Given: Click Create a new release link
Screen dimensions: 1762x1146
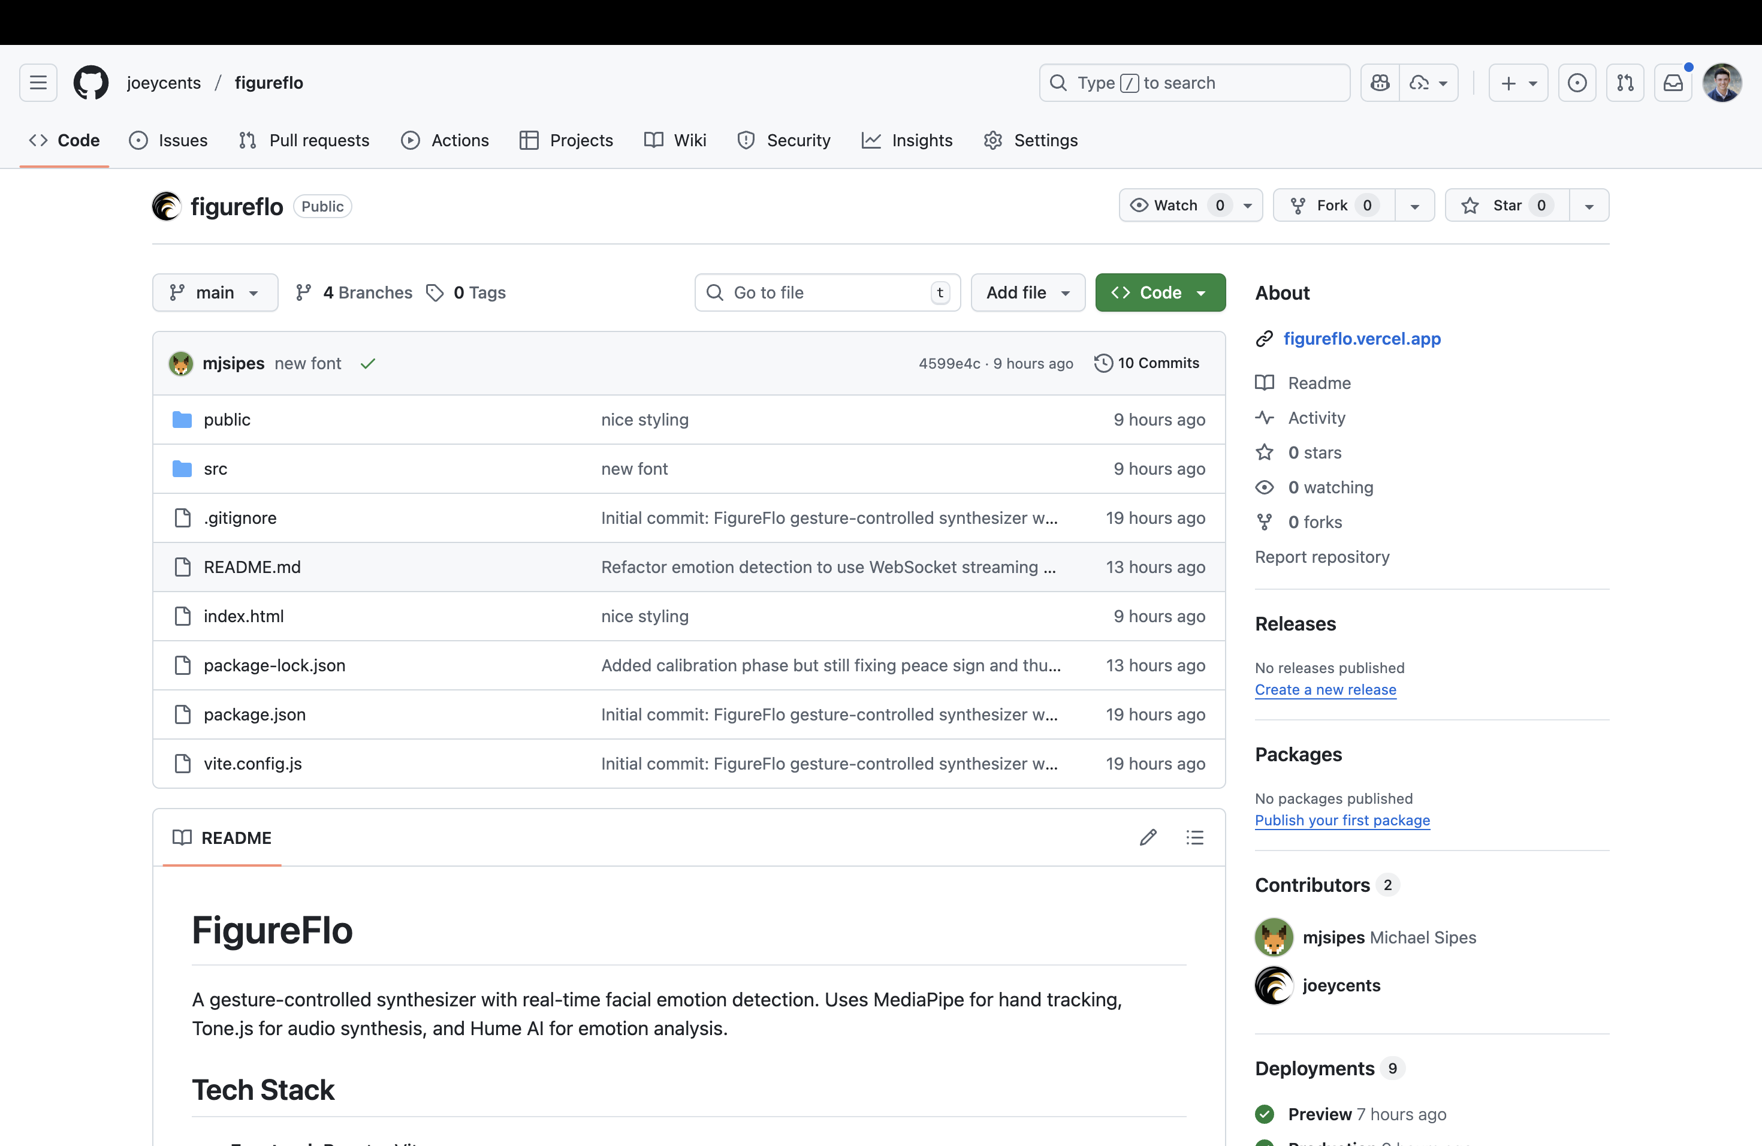Looking at the screenshot, I should tap(1325, 689).
